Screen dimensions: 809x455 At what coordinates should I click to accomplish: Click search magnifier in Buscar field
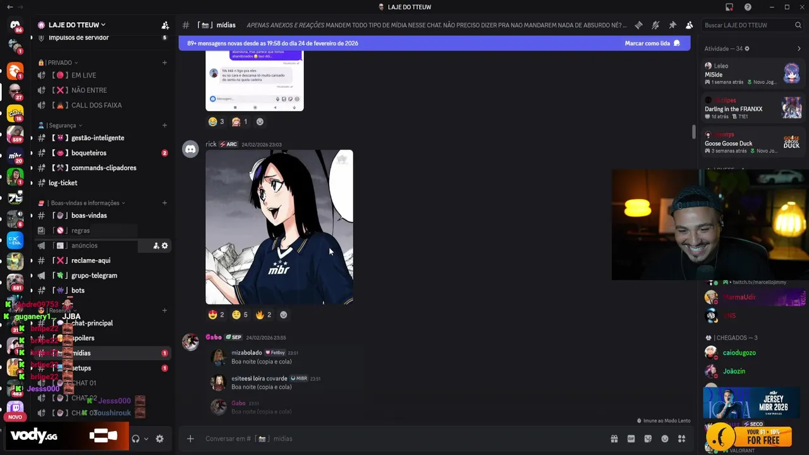[798, 25]
